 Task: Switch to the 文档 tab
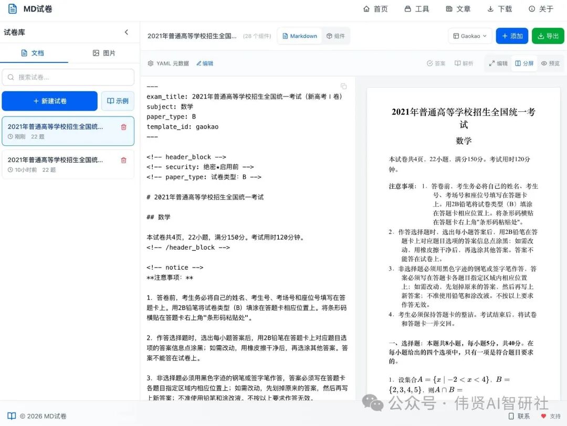[x=33, y=53]
